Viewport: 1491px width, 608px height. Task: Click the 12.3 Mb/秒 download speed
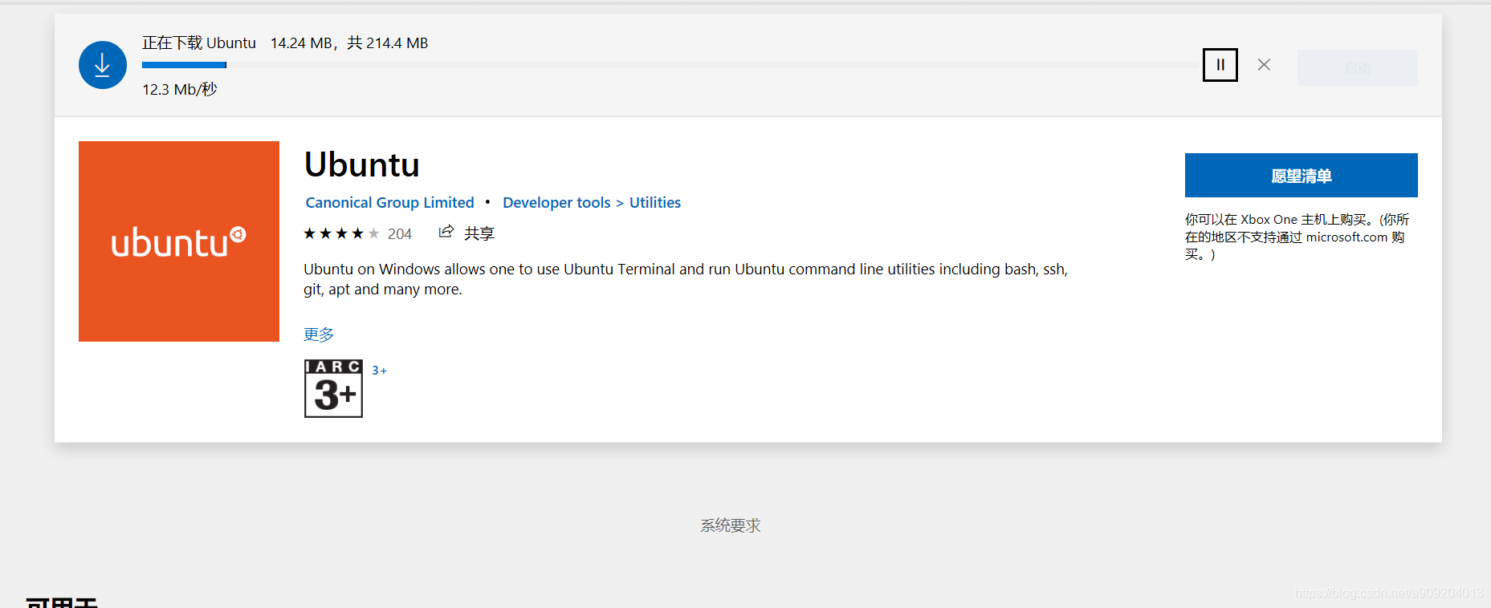click(x=180, y=90)
